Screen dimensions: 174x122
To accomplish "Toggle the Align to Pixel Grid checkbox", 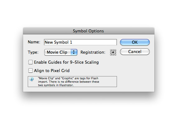I will click(x=31, y=71).
